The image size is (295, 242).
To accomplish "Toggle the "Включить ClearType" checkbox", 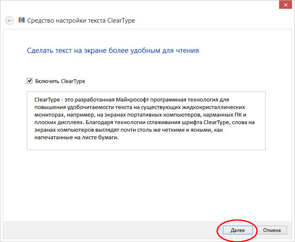I will pos(29,81).
